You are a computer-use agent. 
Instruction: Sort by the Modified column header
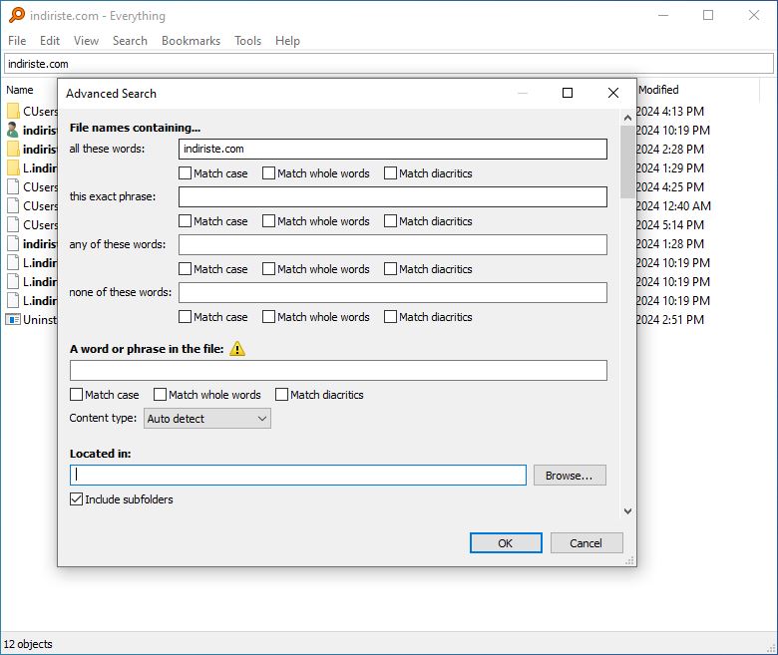pos(658,90)
